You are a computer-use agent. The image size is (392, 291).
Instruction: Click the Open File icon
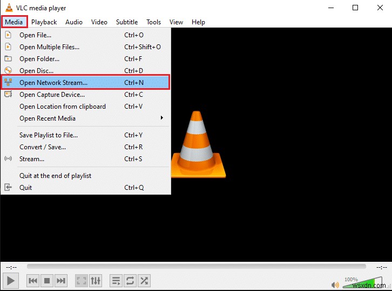(8, 35)
